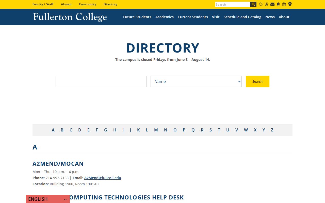The image size is (325, 203).
Task: Jump to letter V in alphabet bar
Action: click(237, 130)
